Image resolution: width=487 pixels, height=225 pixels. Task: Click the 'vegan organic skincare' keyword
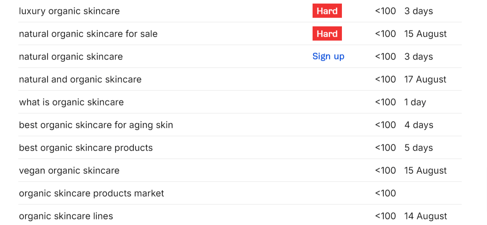69,171
